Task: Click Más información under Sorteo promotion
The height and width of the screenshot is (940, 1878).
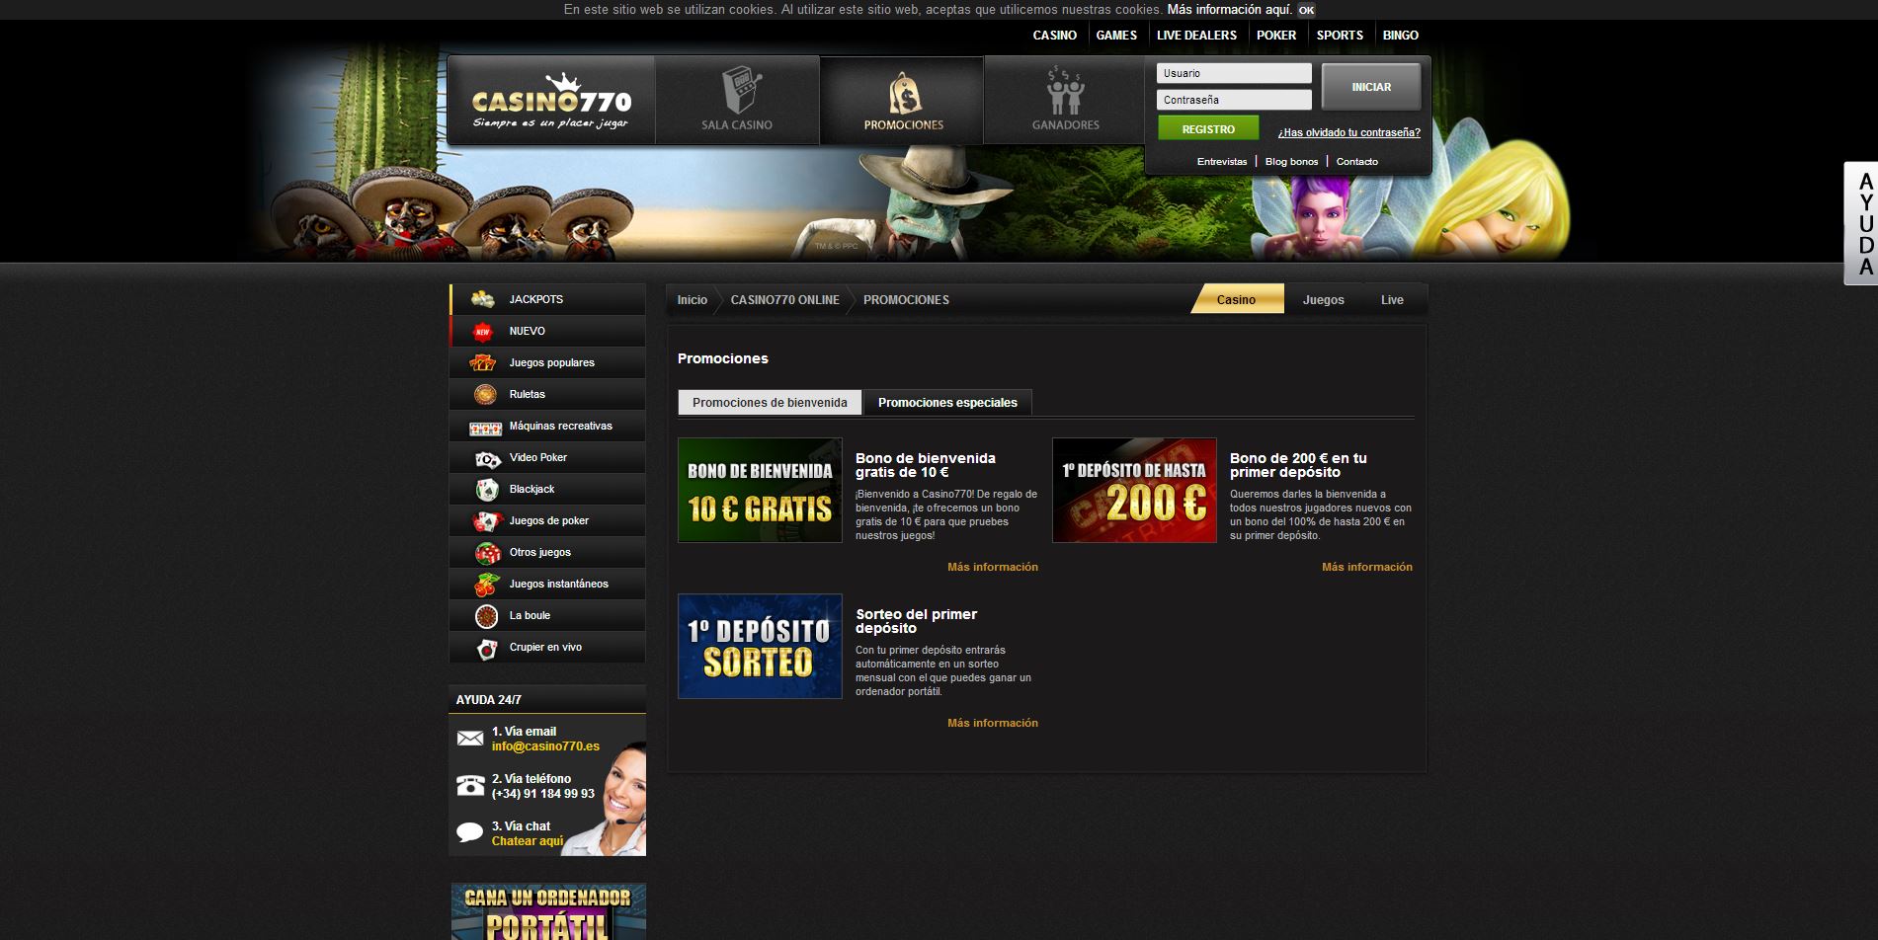Action: 992,723
